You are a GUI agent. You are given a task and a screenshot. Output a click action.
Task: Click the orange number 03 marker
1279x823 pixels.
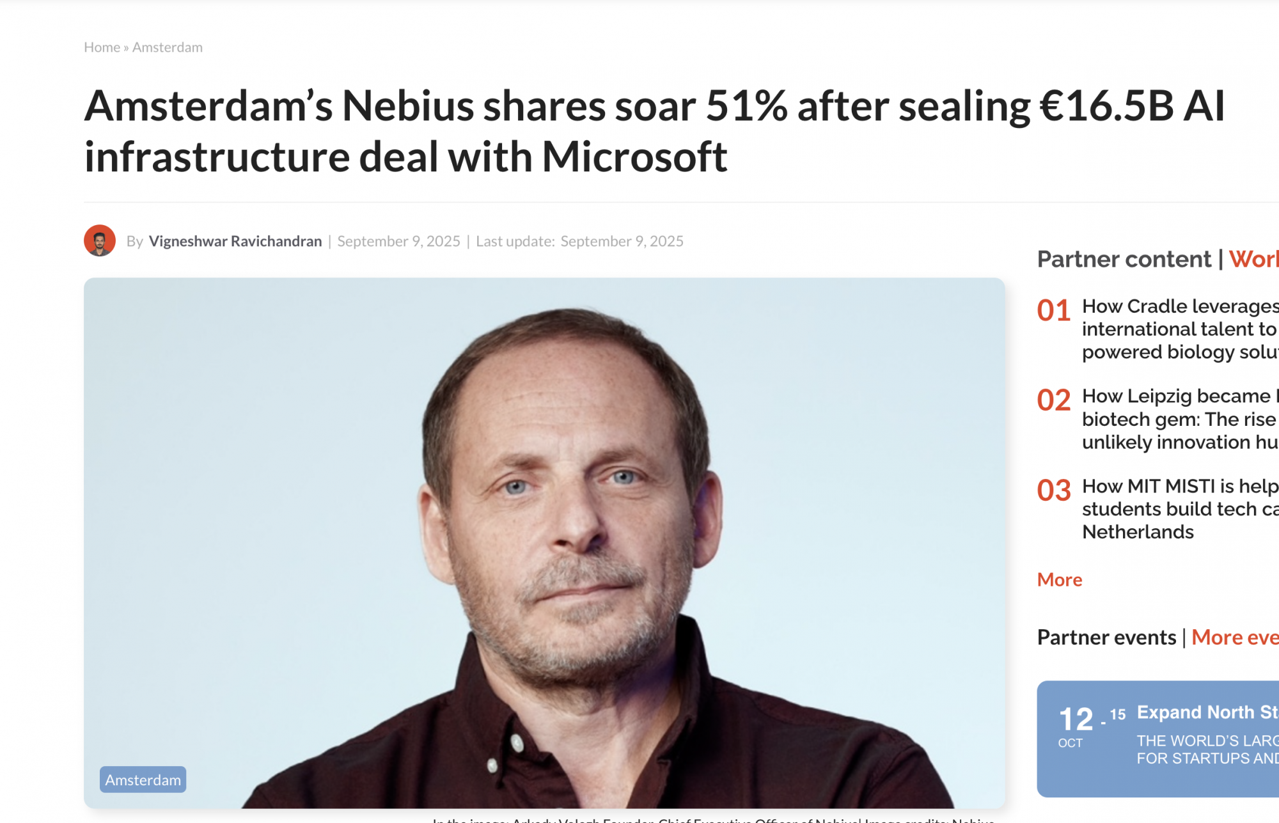tap(1054, 490)
